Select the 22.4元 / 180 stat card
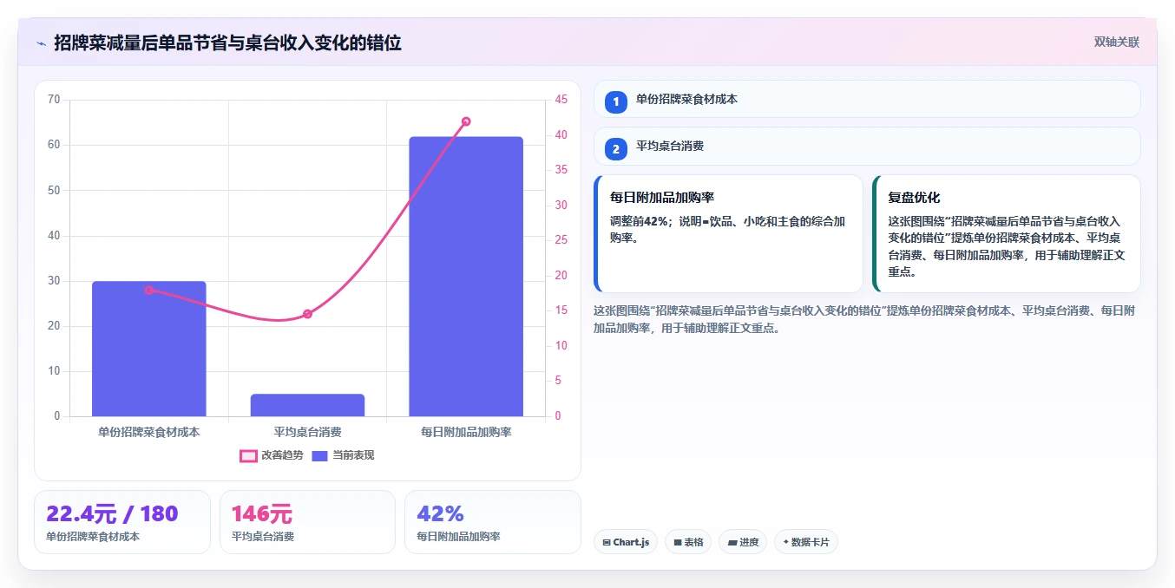Image resolution: width=1175 pixels, height=588 pixels. [122, 522]
